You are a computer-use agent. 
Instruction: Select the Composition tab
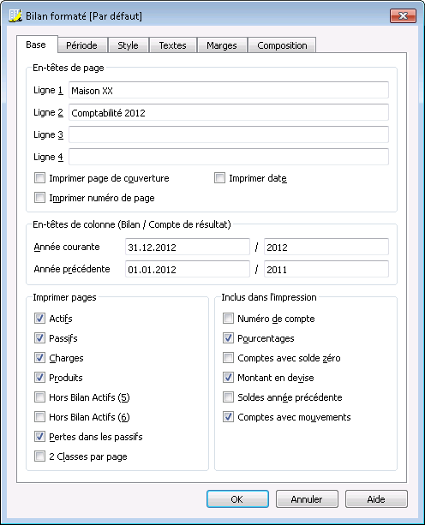tap(282, 45)
